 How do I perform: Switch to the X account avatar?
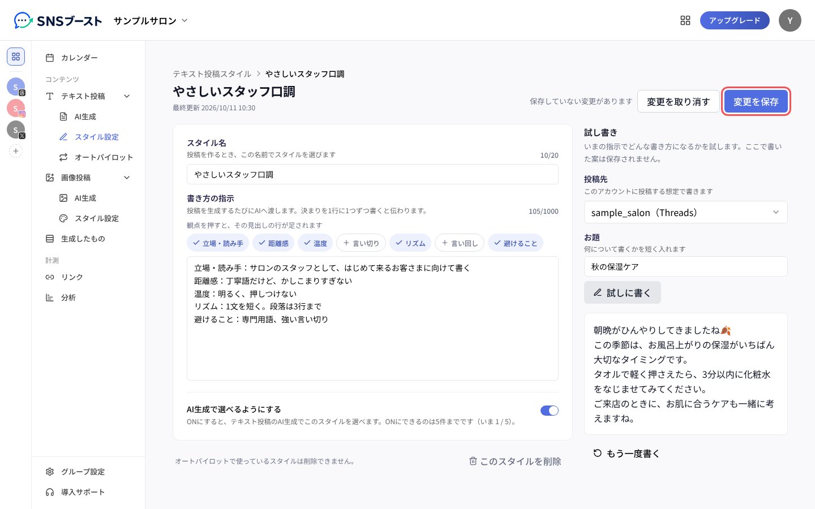16,130
